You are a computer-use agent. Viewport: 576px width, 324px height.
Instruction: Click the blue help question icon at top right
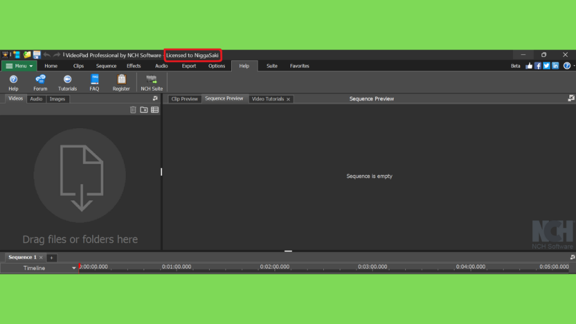point(567,66)
